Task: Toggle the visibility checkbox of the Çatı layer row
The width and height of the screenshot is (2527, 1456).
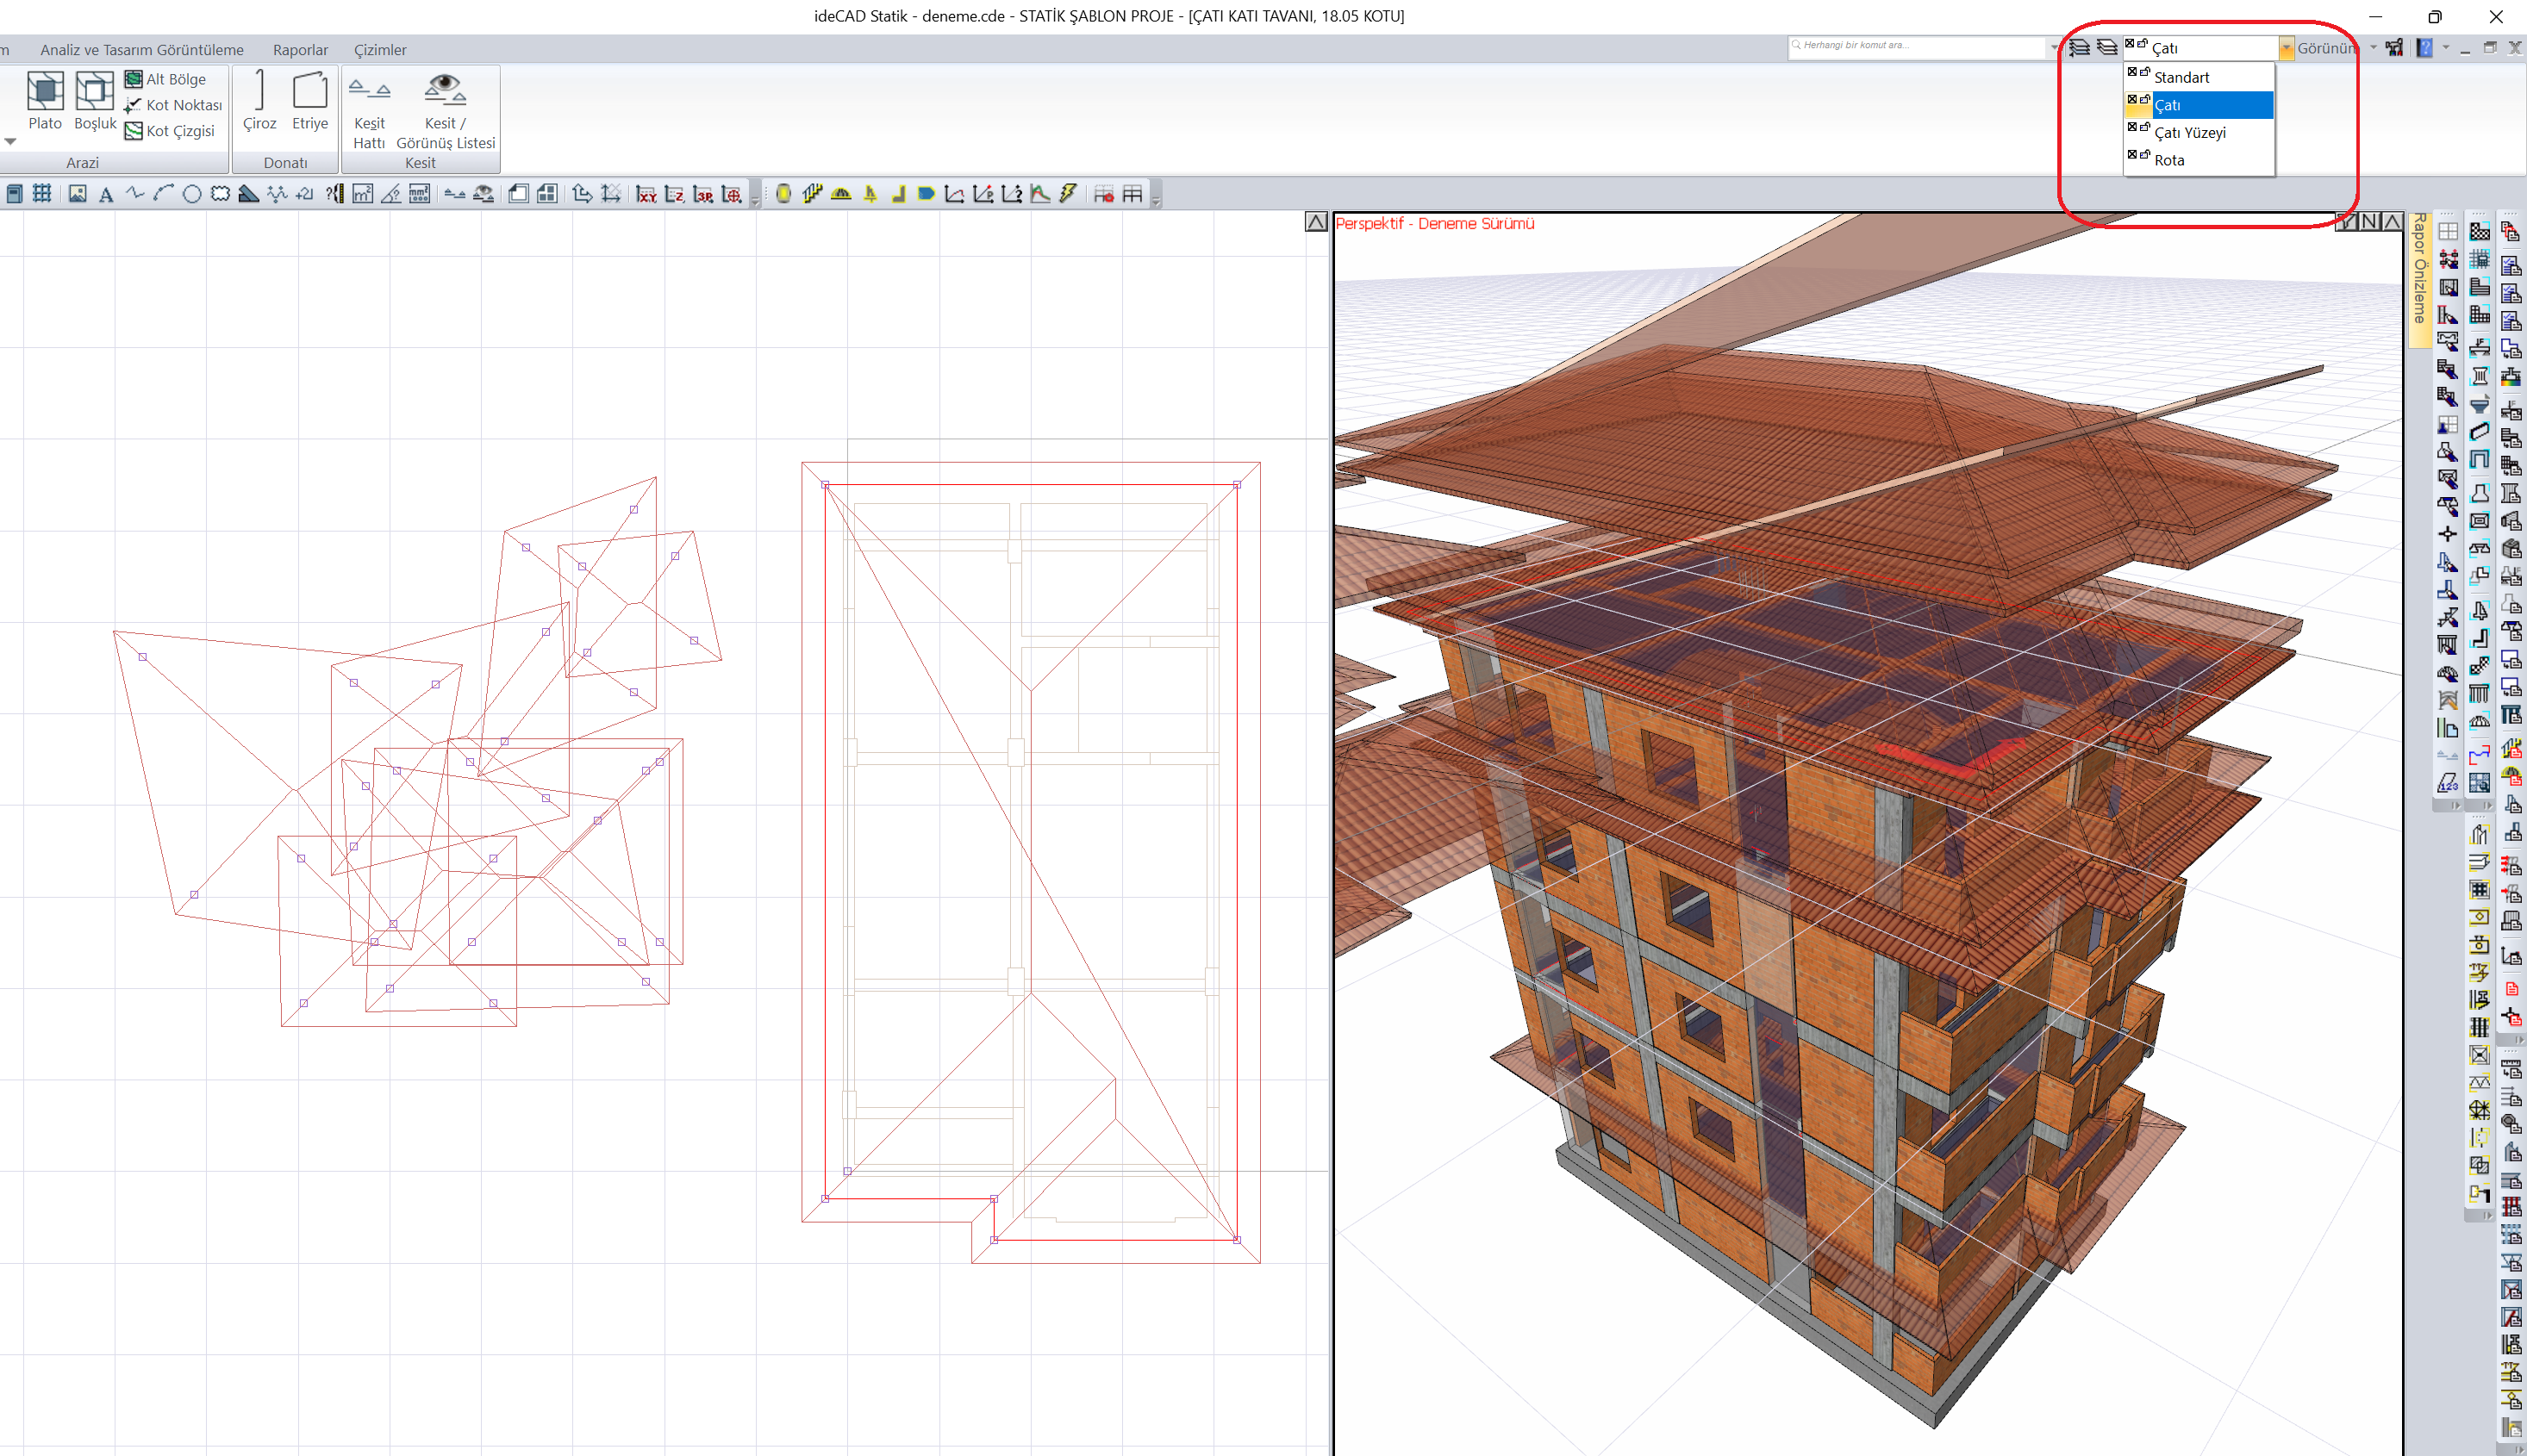Action: (2132, 99)
